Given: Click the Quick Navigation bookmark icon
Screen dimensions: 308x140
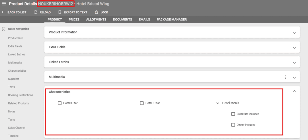Looking at the screenshot, I should point(4,29).
